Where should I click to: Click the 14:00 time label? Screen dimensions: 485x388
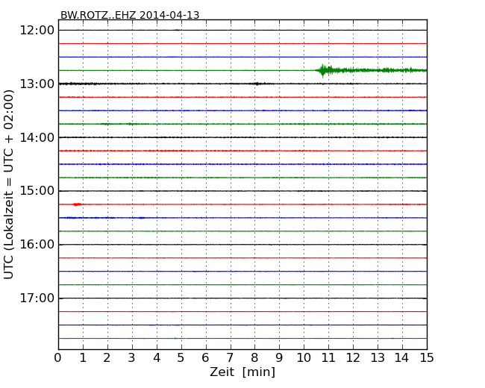point(37,137)
